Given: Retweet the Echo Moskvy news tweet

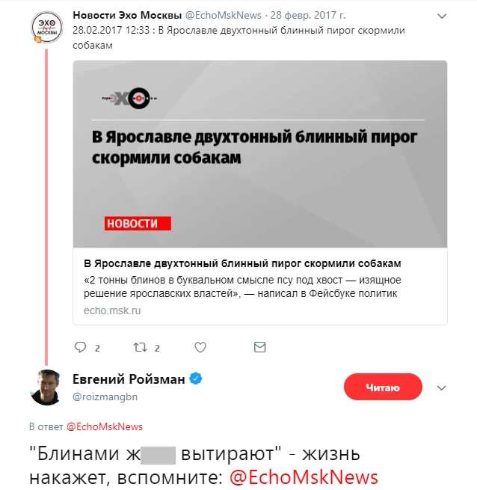Looking at the screenshot, I should pyautogui.click(x=140, y=348).
